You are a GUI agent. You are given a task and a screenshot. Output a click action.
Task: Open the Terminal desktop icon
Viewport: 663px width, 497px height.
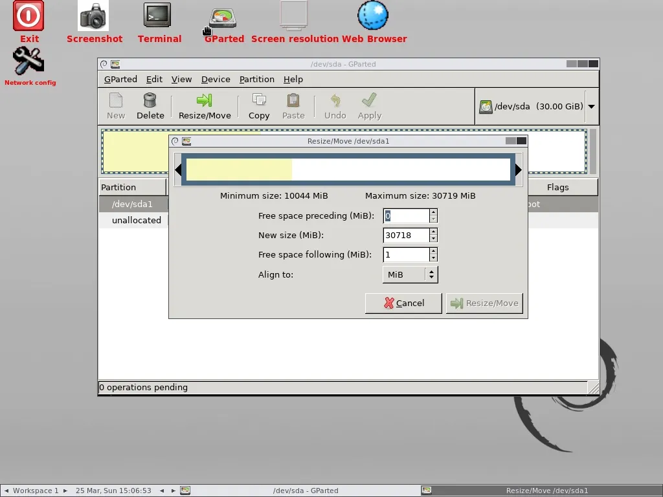[159, 17]
